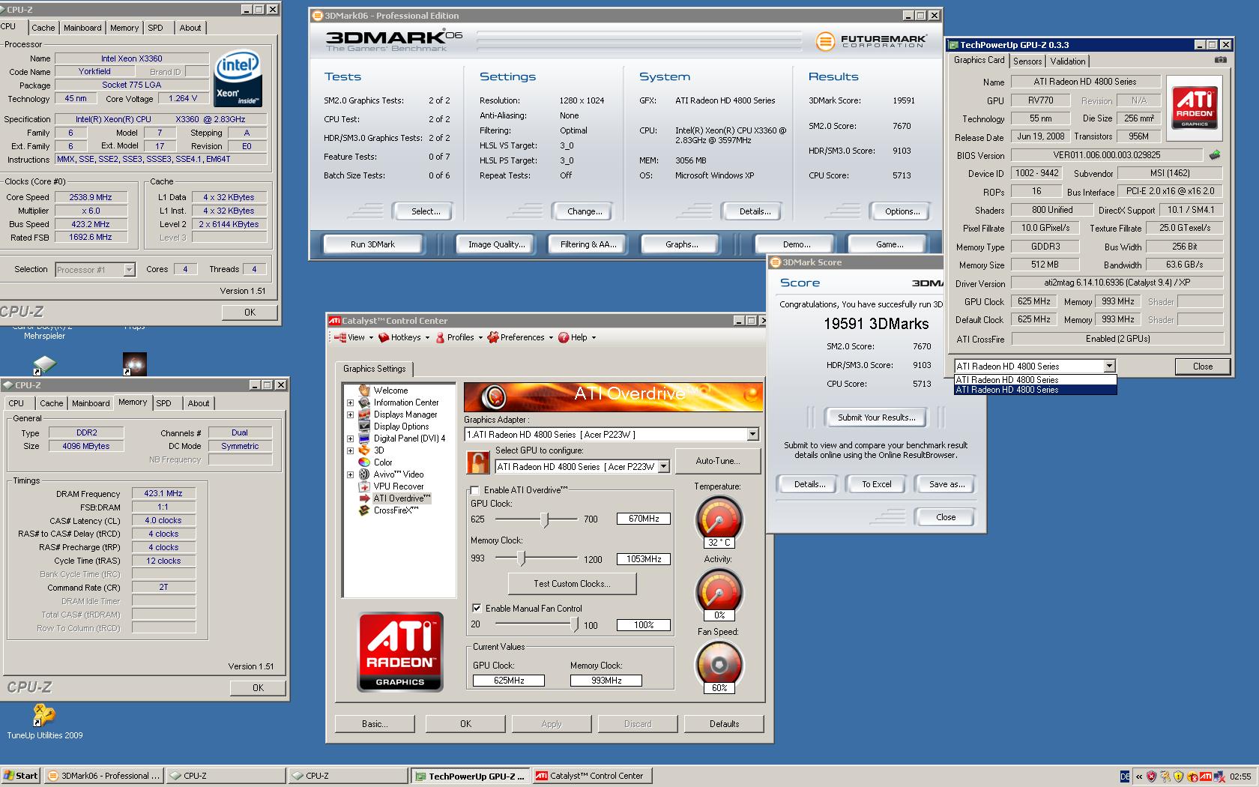Click the GPU-Z screenshot camera icon
The width and height of the screenshot is (1259, 787).
point(1220,60)
